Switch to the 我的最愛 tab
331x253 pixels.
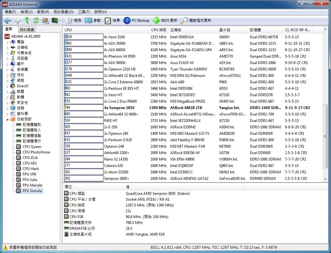[27, 30]
